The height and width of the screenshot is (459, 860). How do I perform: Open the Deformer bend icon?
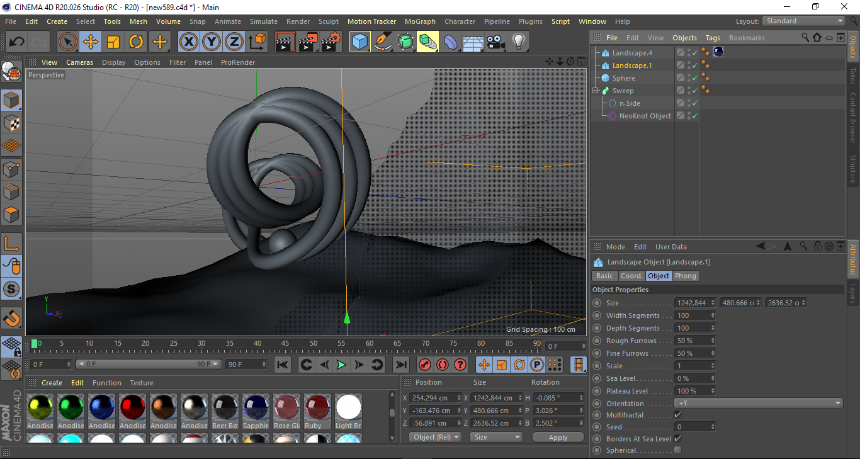pyautogui.click(x=451, y=42)
